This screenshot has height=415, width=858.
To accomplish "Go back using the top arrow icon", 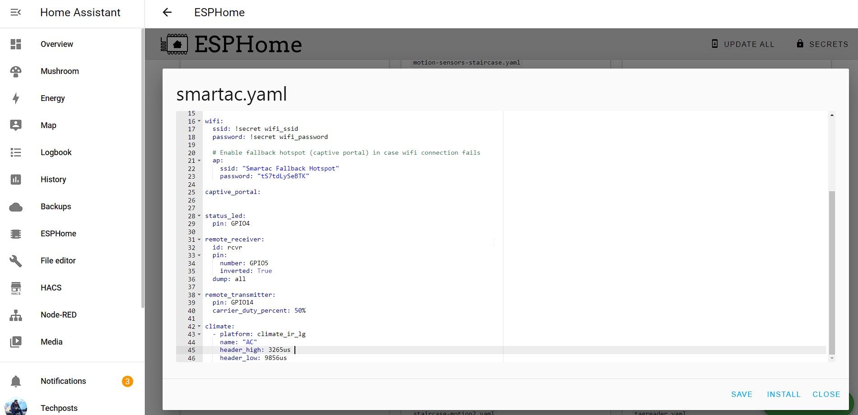I will (x=167, y=12).
